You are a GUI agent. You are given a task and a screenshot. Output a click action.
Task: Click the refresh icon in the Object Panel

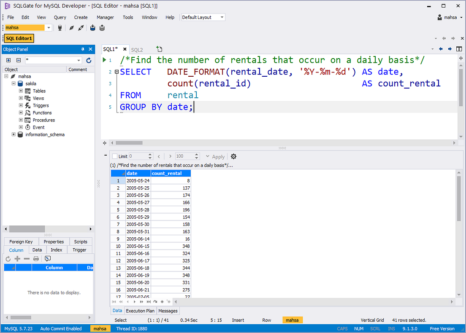point(88,60)
